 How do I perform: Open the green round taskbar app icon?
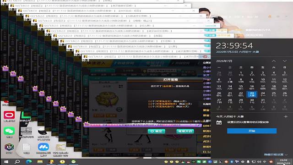tap(74, 162)
